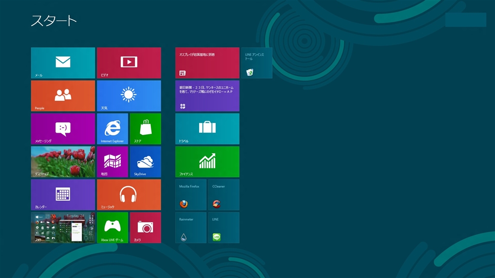Launch the Video app tile
Screen dimensions: 495x278
(x=129, y=63)
